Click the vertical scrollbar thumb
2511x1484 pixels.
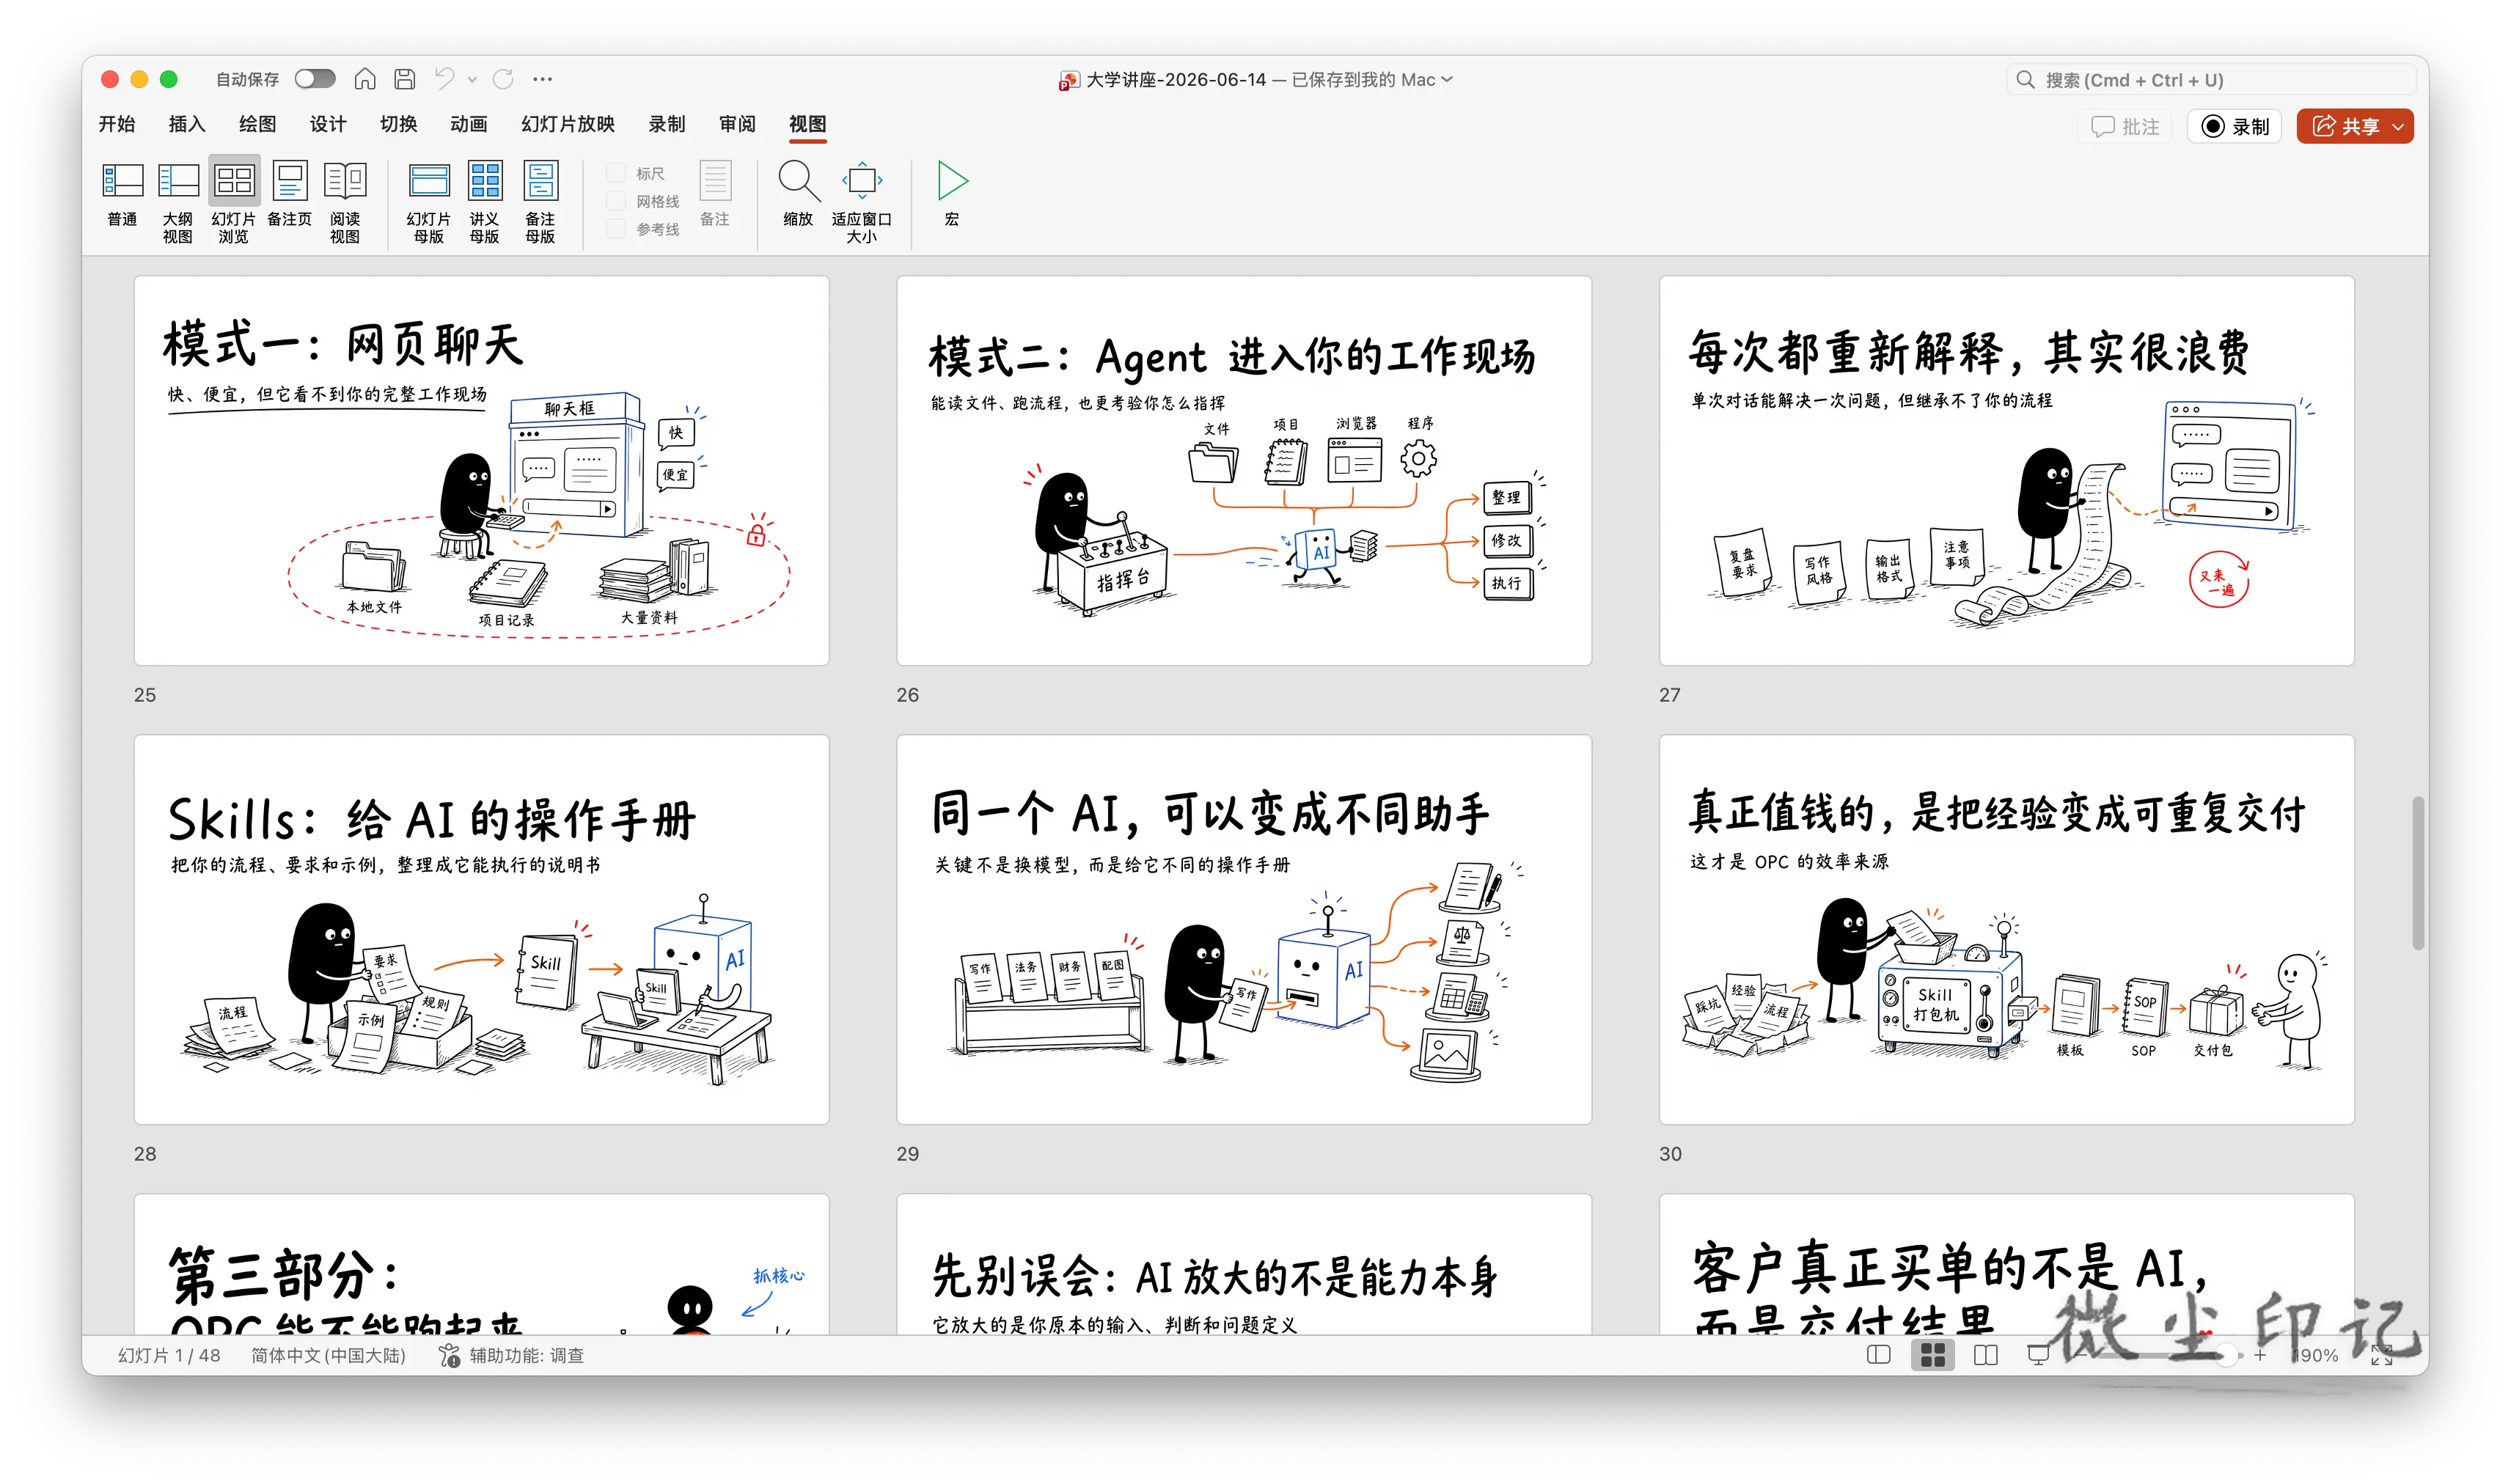click(2418, 872)
